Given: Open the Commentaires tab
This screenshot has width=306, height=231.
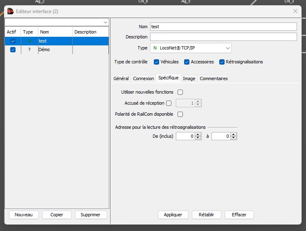Looking at the screenshot, I should (214, 78).
